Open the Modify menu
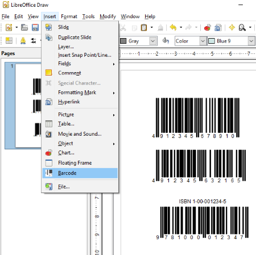The image size is (256, 255). (108, 16)
